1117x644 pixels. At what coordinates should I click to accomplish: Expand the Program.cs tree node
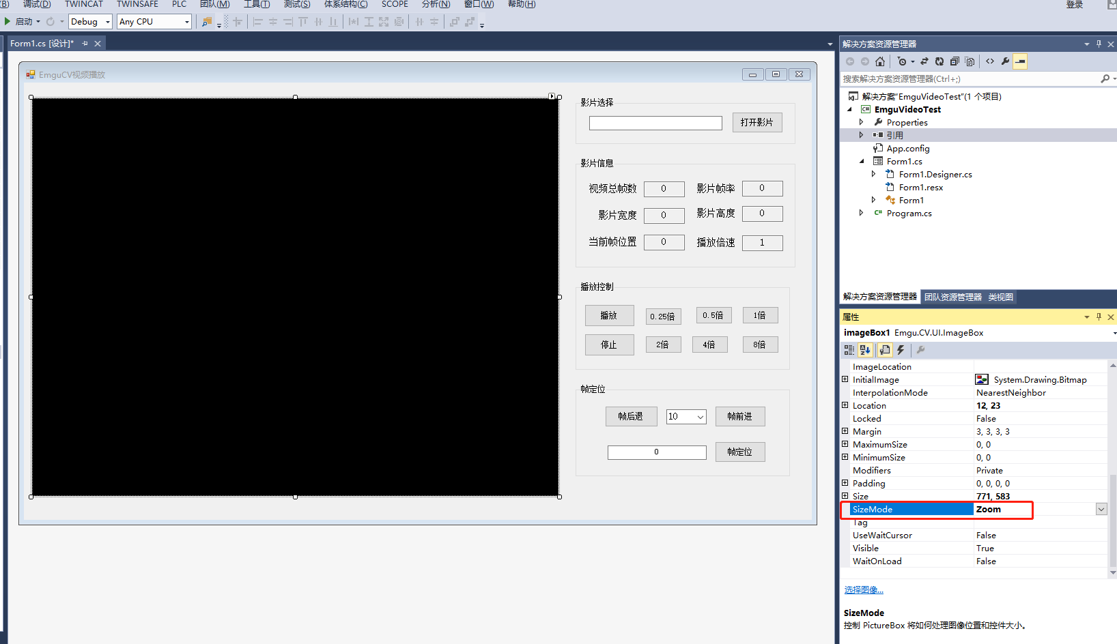(x=862, y=213)
